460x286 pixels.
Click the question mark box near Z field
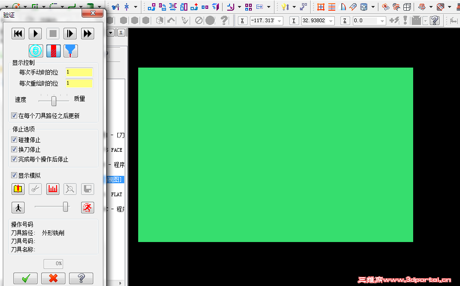(434, 20)
